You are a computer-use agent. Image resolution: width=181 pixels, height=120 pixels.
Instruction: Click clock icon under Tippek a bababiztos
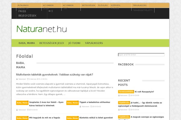[x=91, y=106]
